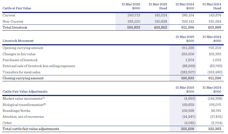This screenshot has height=134, width=228.
Task: Select the Purchases of livestock row label
Action: [20, 60]
